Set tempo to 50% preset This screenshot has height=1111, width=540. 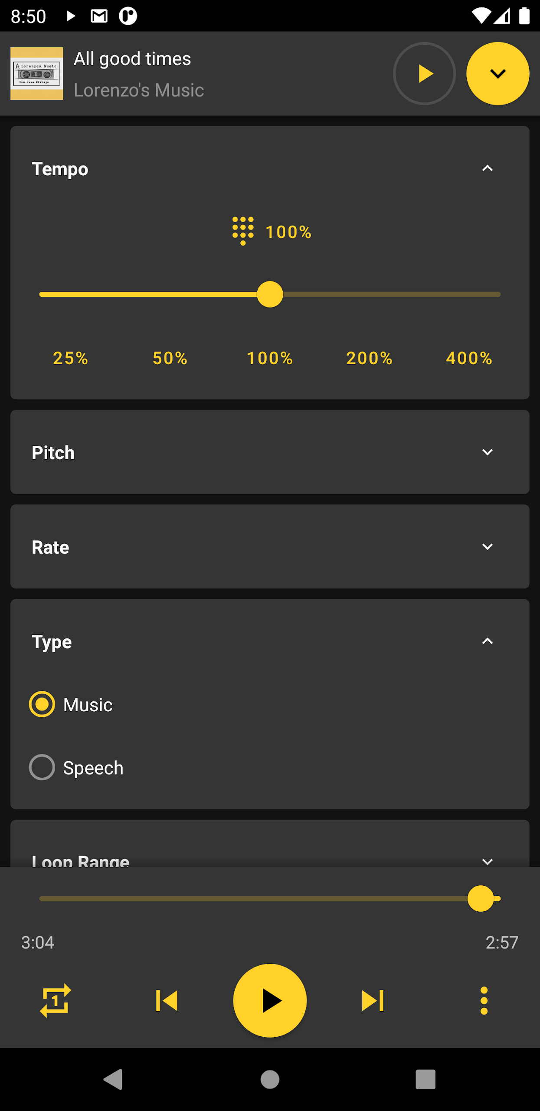pos(170,358)
